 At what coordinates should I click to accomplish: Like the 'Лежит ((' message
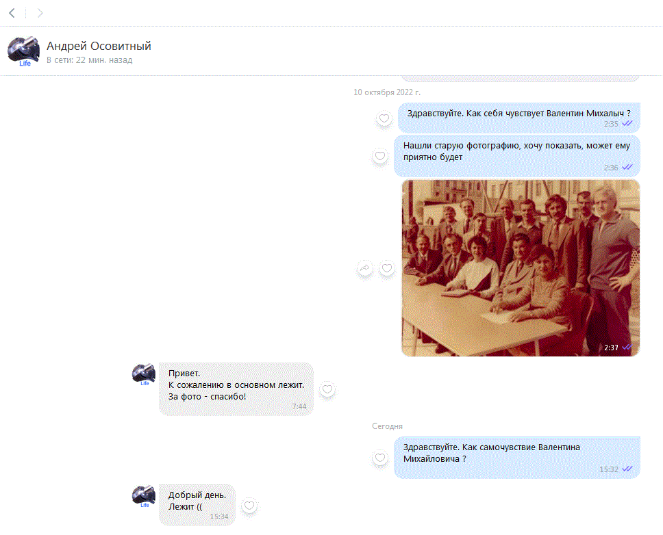pos(249,506)
